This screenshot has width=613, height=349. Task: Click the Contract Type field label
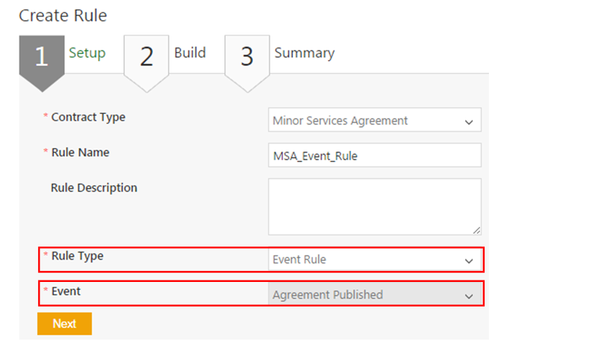point(88,117)
